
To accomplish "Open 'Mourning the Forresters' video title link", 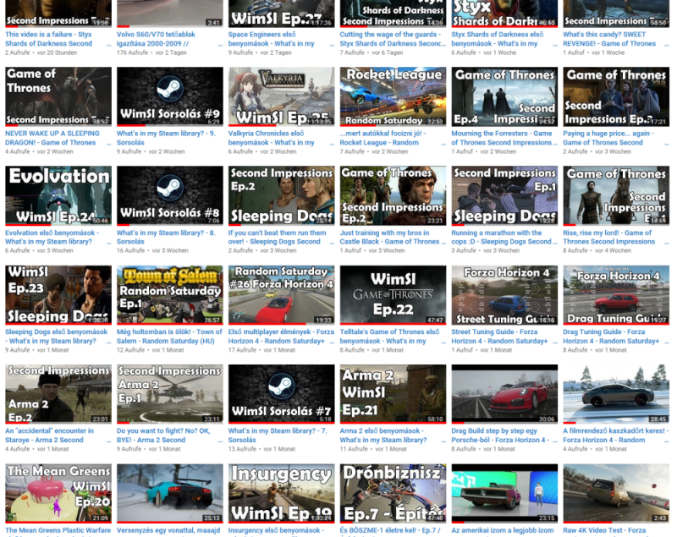I will coord(502,138).
